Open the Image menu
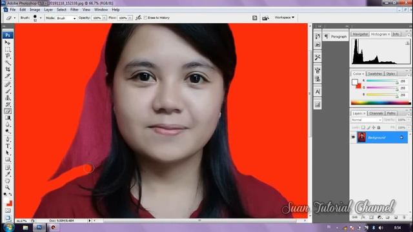Image resolution: width=413 pixels, height=232 pixels. click(x=35, y=10)
